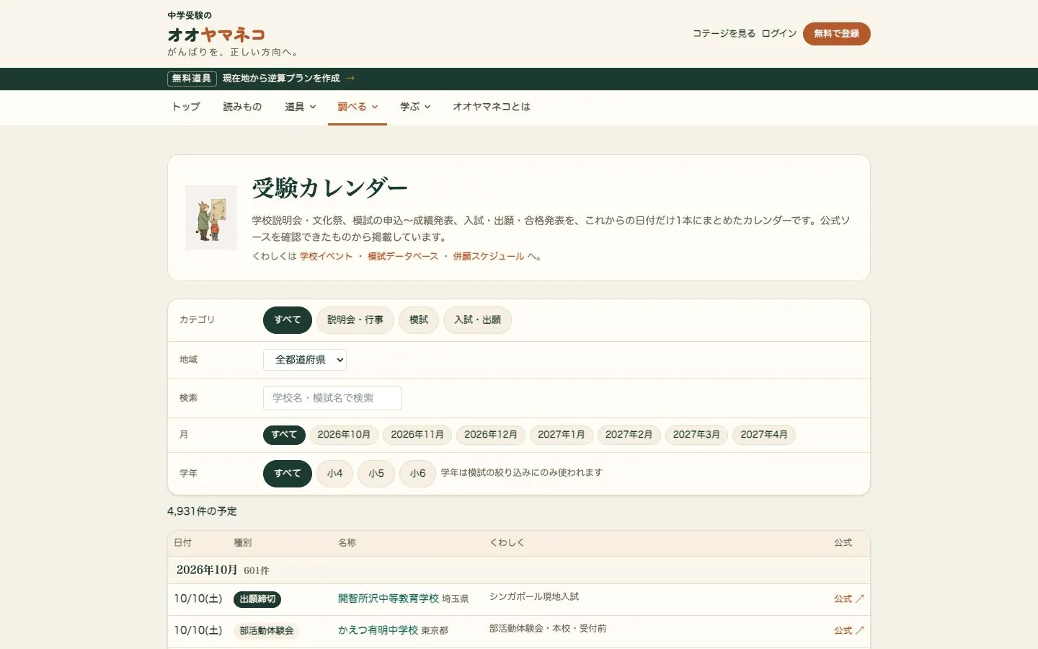Open the 開智所沢中等教育学校 school link

point(389,599)
